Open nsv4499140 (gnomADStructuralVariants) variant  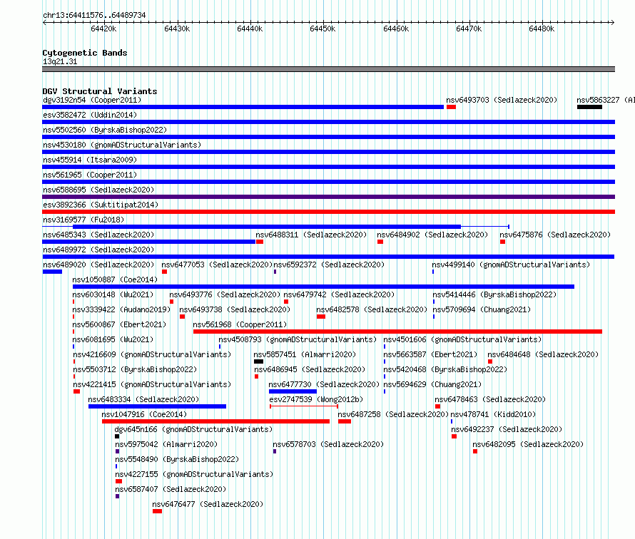point(511,265)
